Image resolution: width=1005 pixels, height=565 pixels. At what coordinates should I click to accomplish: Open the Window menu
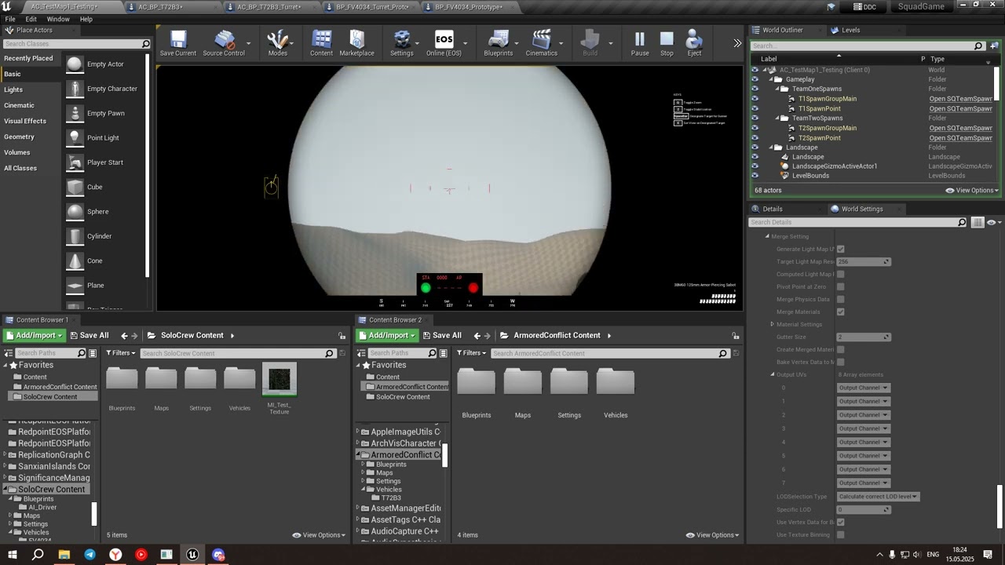58,19
